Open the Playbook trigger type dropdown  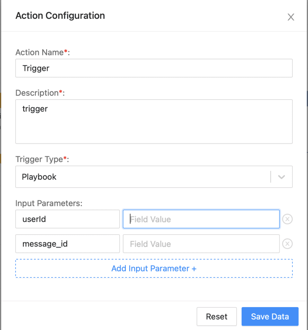154,177
